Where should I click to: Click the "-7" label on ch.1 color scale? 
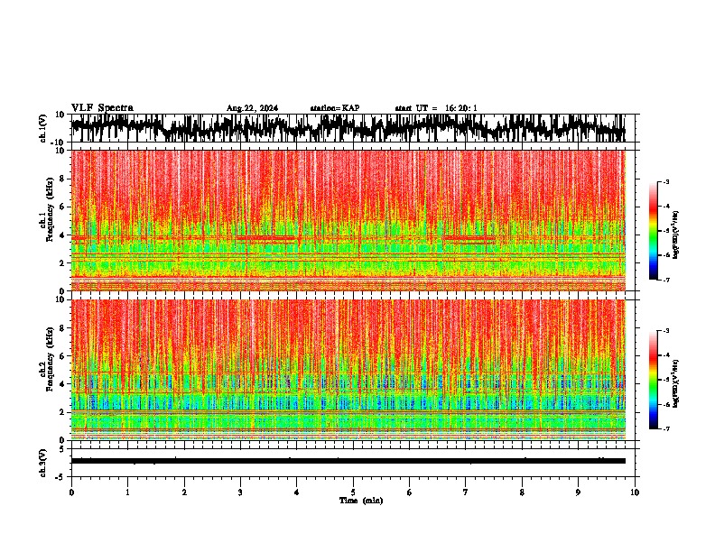[665, 280]
